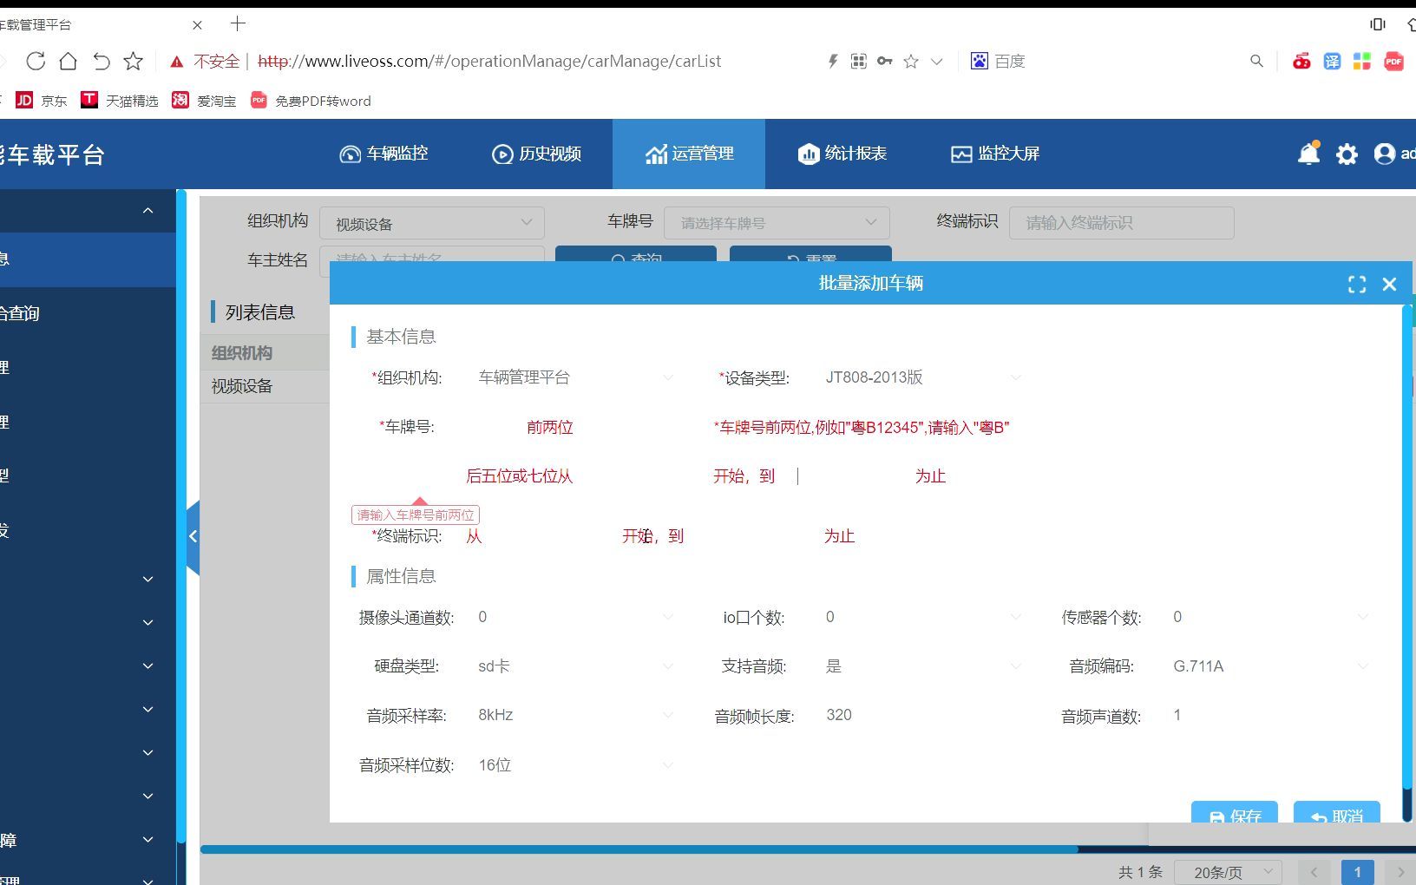Open the 传感器个数 dropdown
The image size is (1416, 885).
click(1268, 617)
